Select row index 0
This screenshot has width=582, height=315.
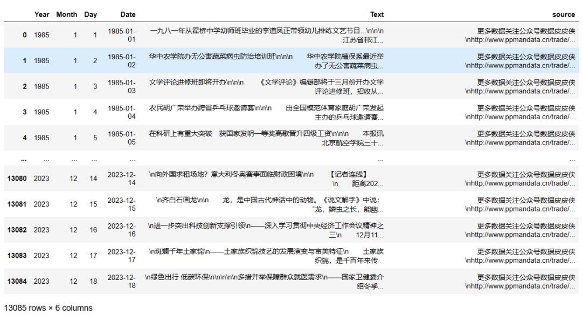[24, 35]
